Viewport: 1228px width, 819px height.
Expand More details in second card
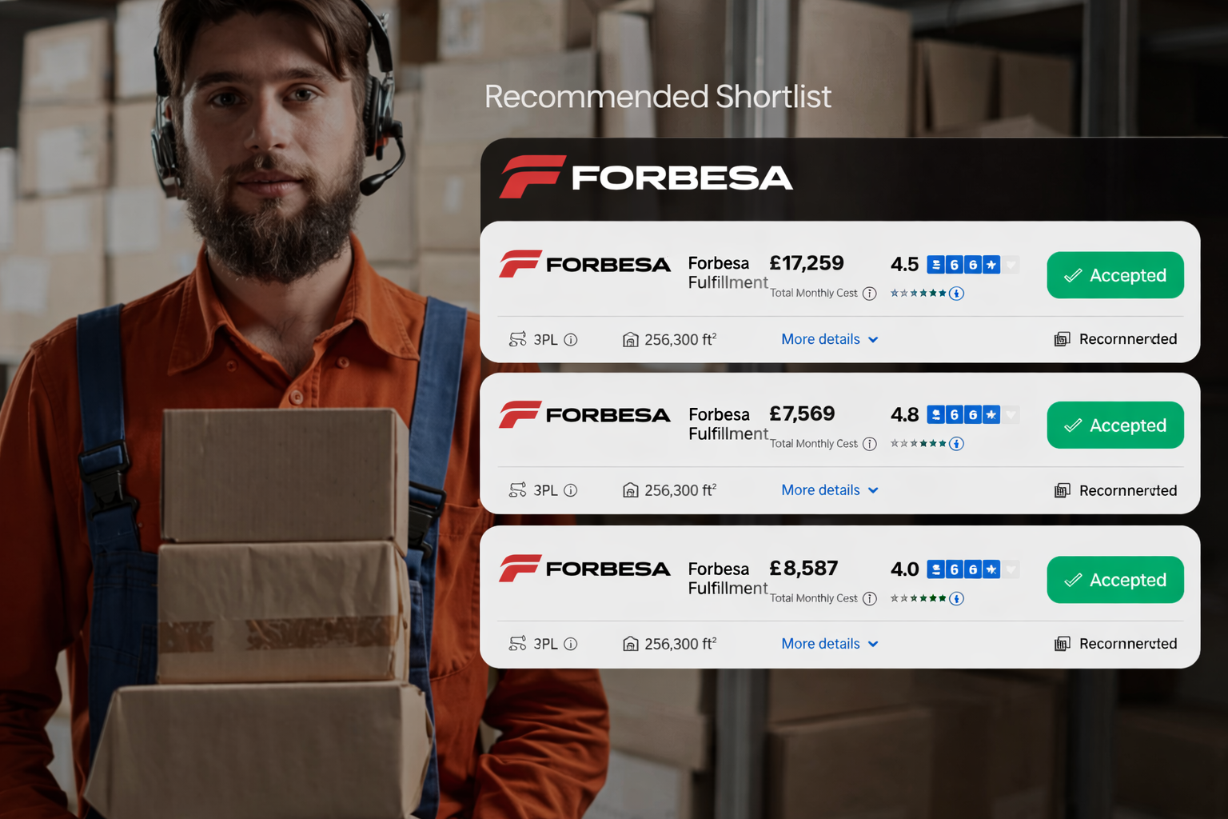(830, 490)
